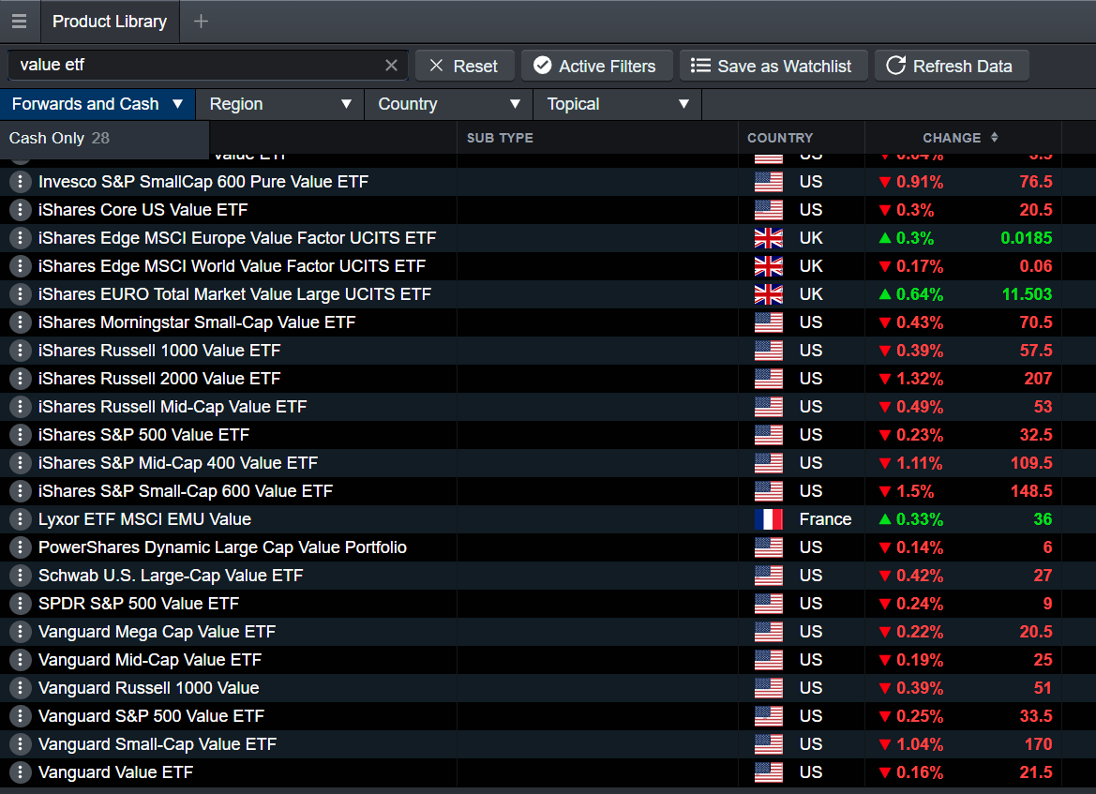Open row options for Vanguard Mega Cap Value ETF

tap(21, 632)
